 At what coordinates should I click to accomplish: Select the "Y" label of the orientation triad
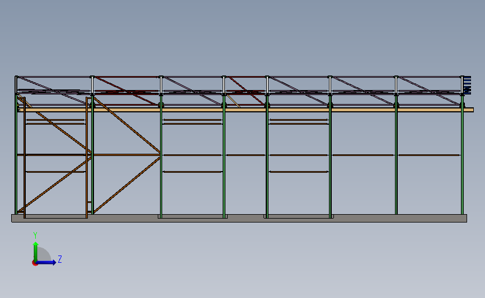coord(35,235)
